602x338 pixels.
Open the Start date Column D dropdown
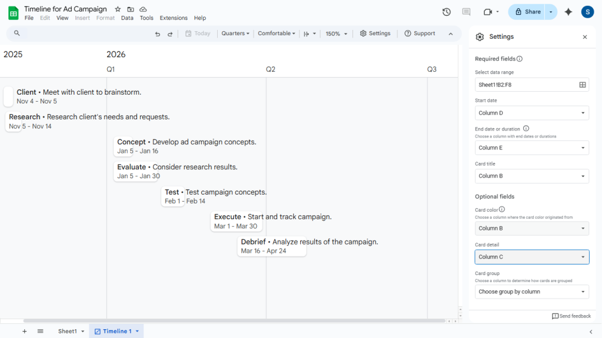(x=532, y=113)
